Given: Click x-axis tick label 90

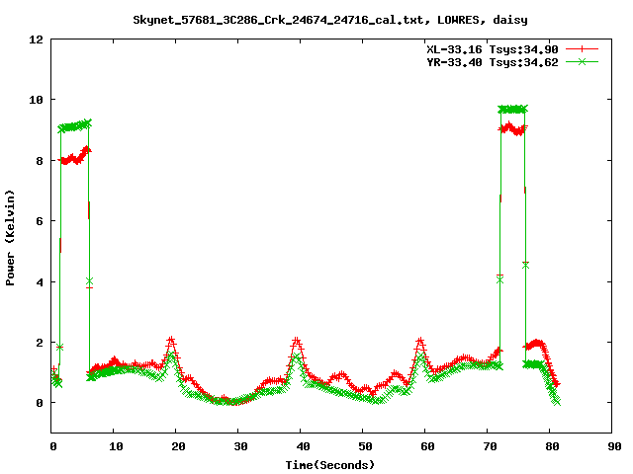Looking at the screenshot, I should pyautogui.click(x=614, y=446).
